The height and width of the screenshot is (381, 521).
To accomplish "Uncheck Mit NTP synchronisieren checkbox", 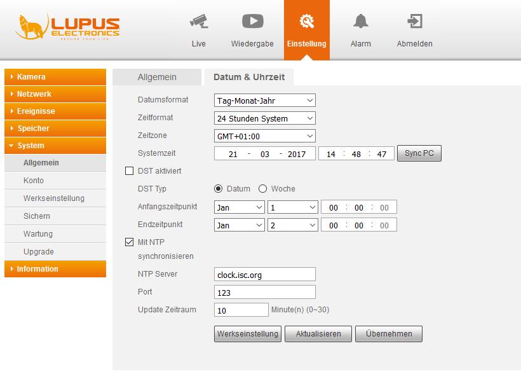I will [x=130, y=242].
